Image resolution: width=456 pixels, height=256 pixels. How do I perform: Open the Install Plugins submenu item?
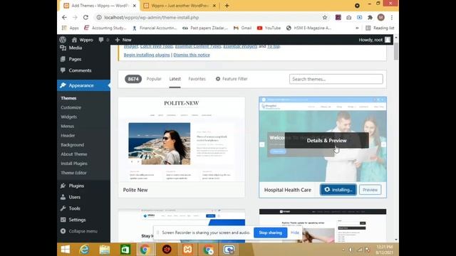coord(74,164)
